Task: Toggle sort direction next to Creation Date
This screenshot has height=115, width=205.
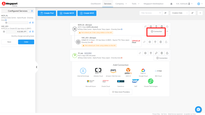Action: 192,13
